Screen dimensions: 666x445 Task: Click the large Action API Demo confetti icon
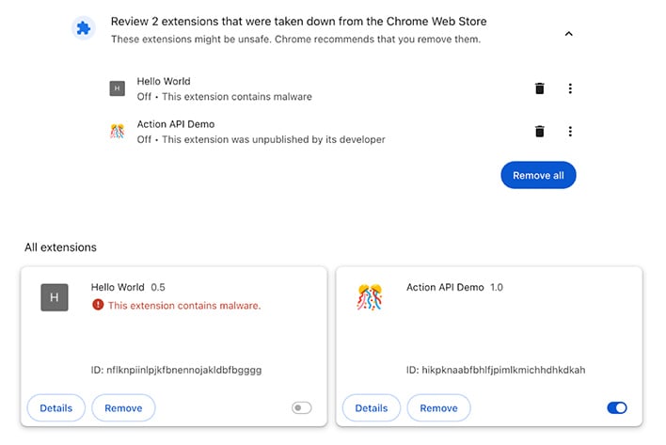pos(370,297)
